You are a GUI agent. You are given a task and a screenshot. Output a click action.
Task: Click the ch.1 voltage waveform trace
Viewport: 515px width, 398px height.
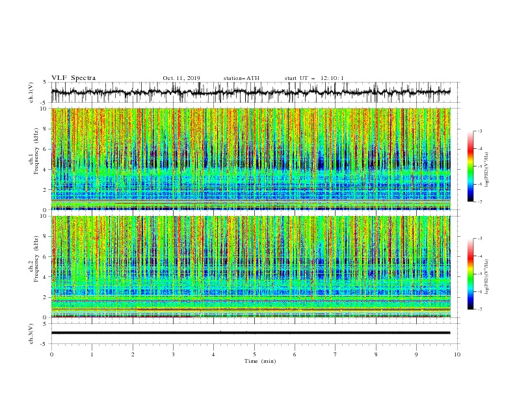coord(250,92)
